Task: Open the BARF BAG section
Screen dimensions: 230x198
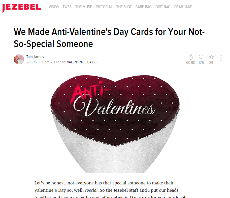Action: click(143, 7)
